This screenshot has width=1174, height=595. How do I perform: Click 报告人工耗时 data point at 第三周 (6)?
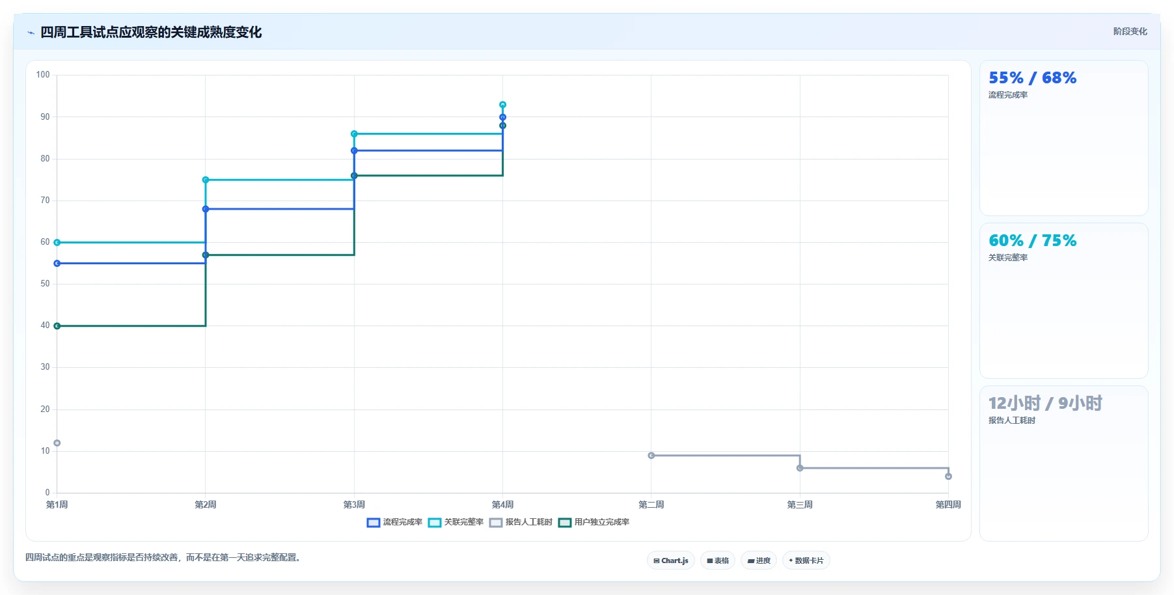coord(800,468)
